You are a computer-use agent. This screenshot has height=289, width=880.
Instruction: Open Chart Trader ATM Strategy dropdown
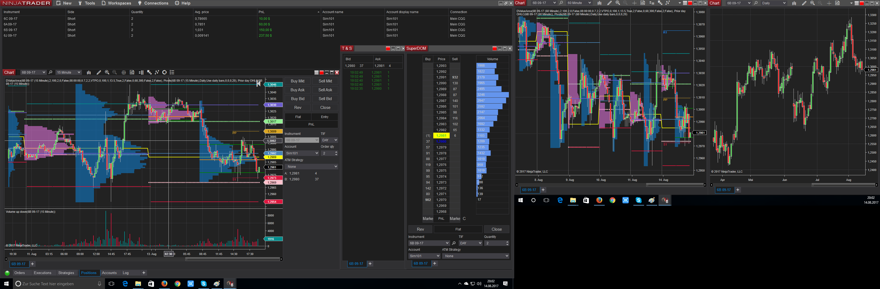point(311,166)
